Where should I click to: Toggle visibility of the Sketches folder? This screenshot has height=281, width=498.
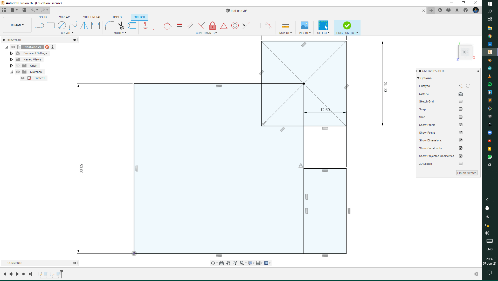(x=18, y=72)
